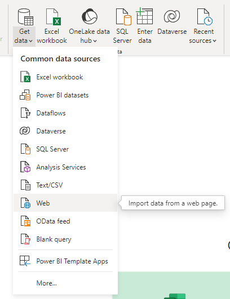The width and height of the screenshot is (230, 299).
Task: Click the SQL Server ribbon label
Action: (x=122, y=36)
